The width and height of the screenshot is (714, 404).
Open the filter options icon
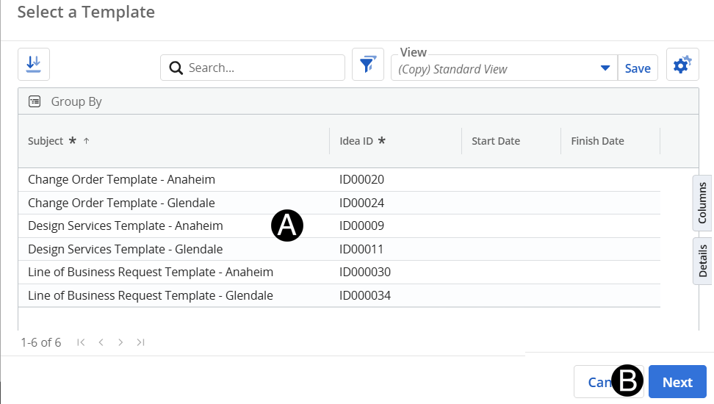[367, 65]
